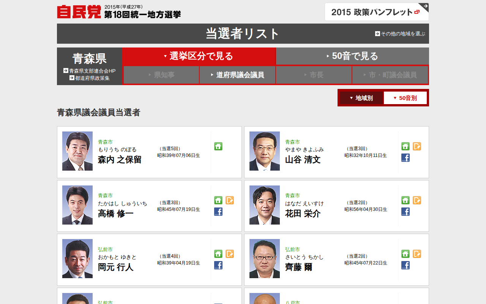Screen dimensions: 486x304
Task: Open 高橋 修一's orange blog icon
Action: click(230, 200)
